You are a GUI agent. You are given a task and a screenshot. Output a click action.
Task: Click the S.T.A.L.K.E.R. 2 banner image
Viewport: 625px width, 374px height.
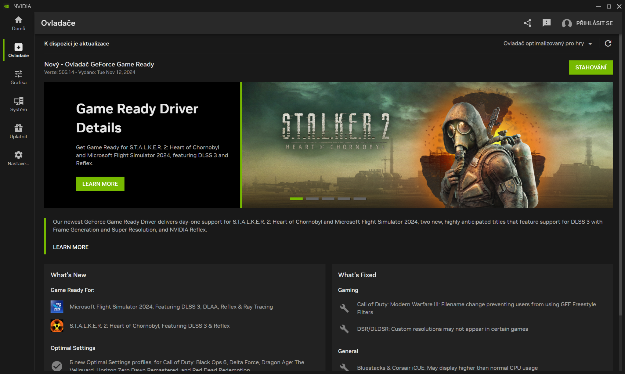[x=427, y=145]
